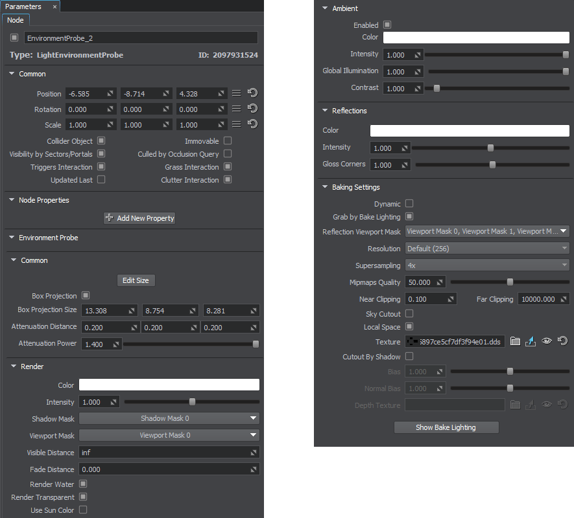Reset the Position values with the revert arrow
The height and width of the screenshot is (518, 574).
253,94
